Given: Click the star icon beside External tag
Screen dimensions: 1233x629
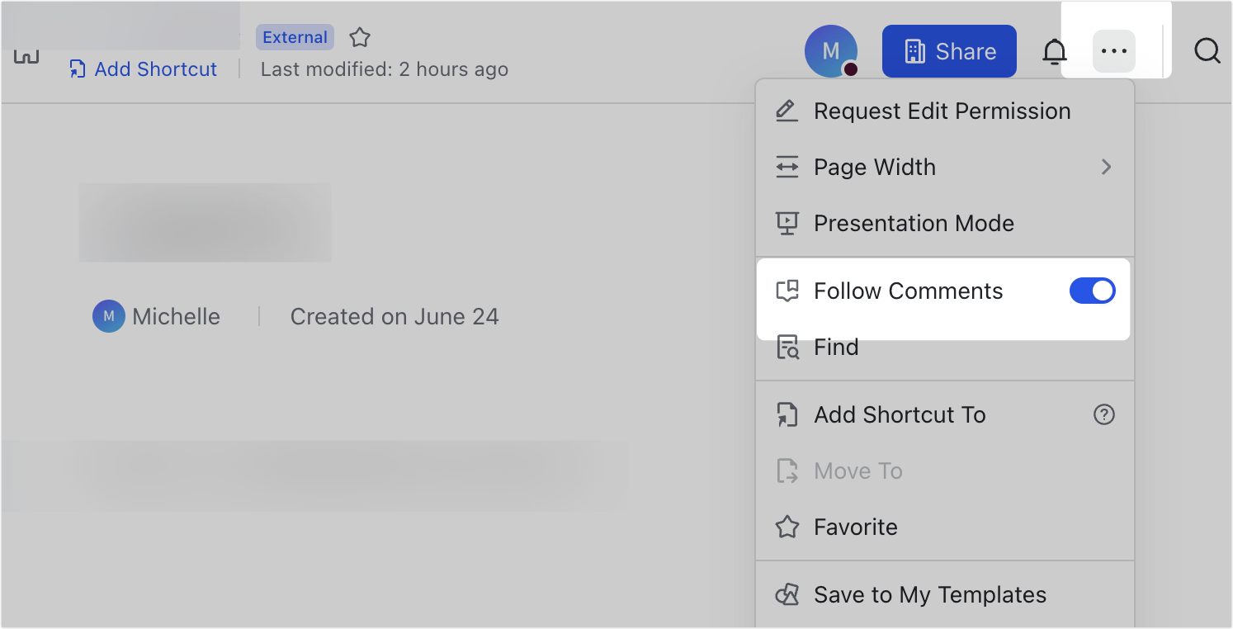Looking at the screenshot, I should point(360,37).
